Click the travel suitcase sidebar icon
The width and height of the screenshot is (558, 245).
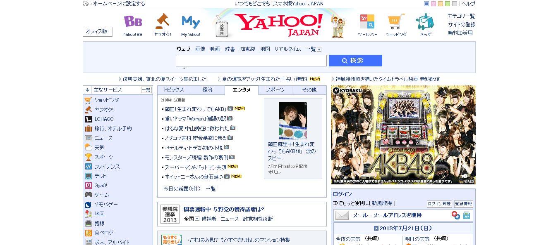tap(88, 129)
